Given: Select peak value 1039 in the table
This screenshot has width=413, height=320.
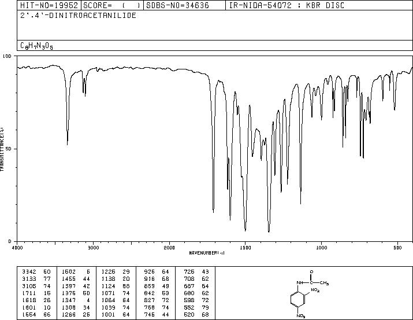Looking at the screenshot, I should (108, 307).
